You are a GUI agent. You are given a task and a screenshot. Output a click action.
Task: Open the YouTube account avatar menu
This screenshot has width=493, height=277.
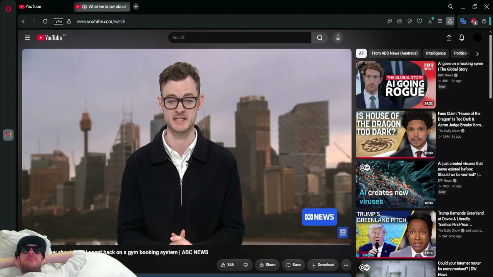point(477,38)
